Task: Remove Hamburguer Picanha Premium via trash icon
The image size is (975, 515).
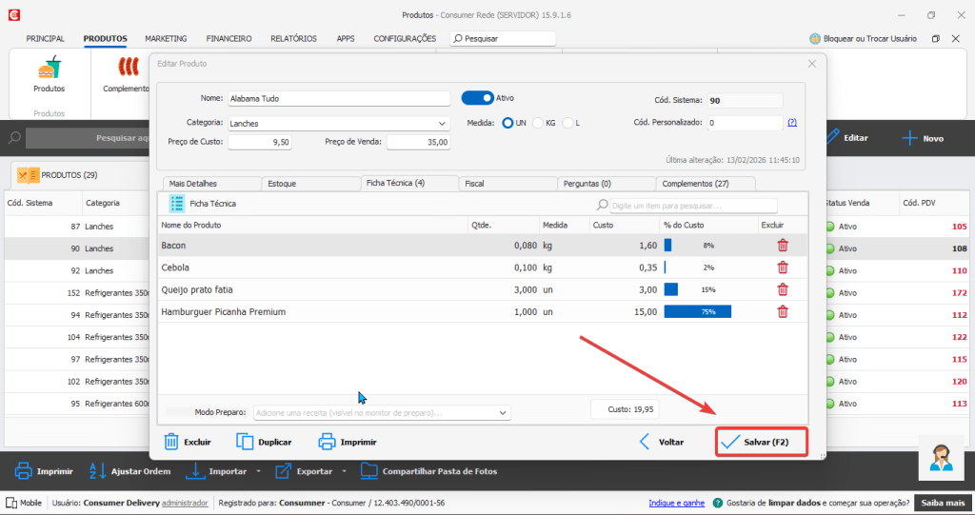Action: (x=783, y=311)
